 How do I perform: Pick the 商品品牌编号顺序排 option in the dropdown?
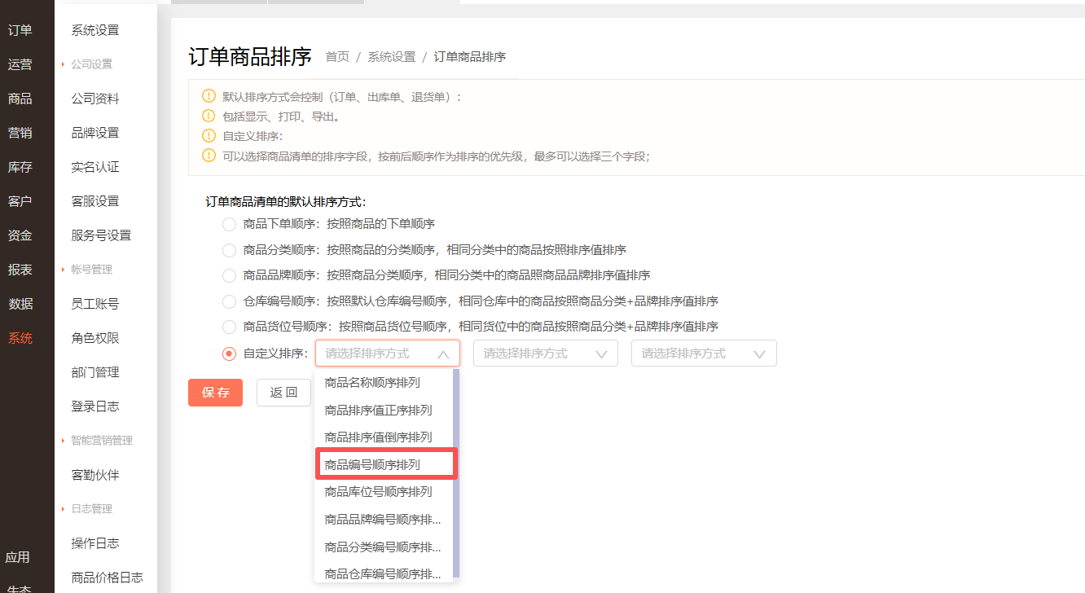[x=384, y=520]
